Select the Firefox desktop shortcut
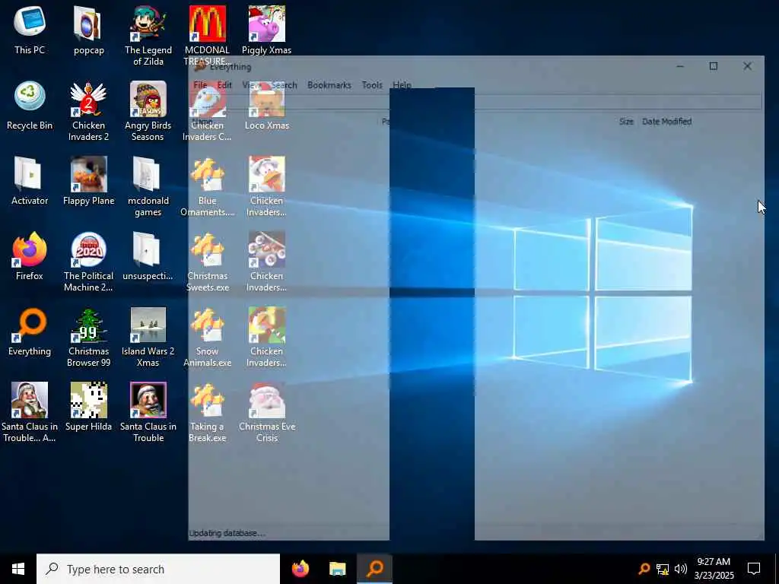The image size is (779, 584). 30,257
